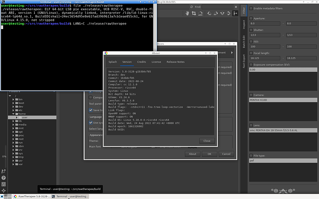Expand the var folder arrow
The width and height of the screenshot is (319, 199).
coord(13,164)
